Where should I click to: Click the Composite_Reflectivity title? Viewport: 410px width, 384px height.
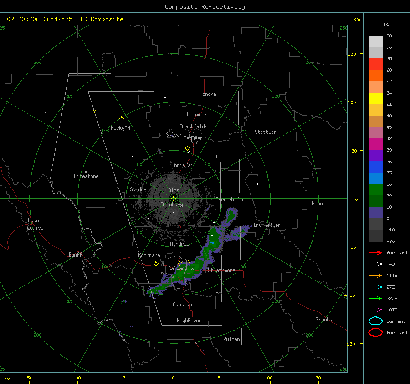[x=205, y=7]
